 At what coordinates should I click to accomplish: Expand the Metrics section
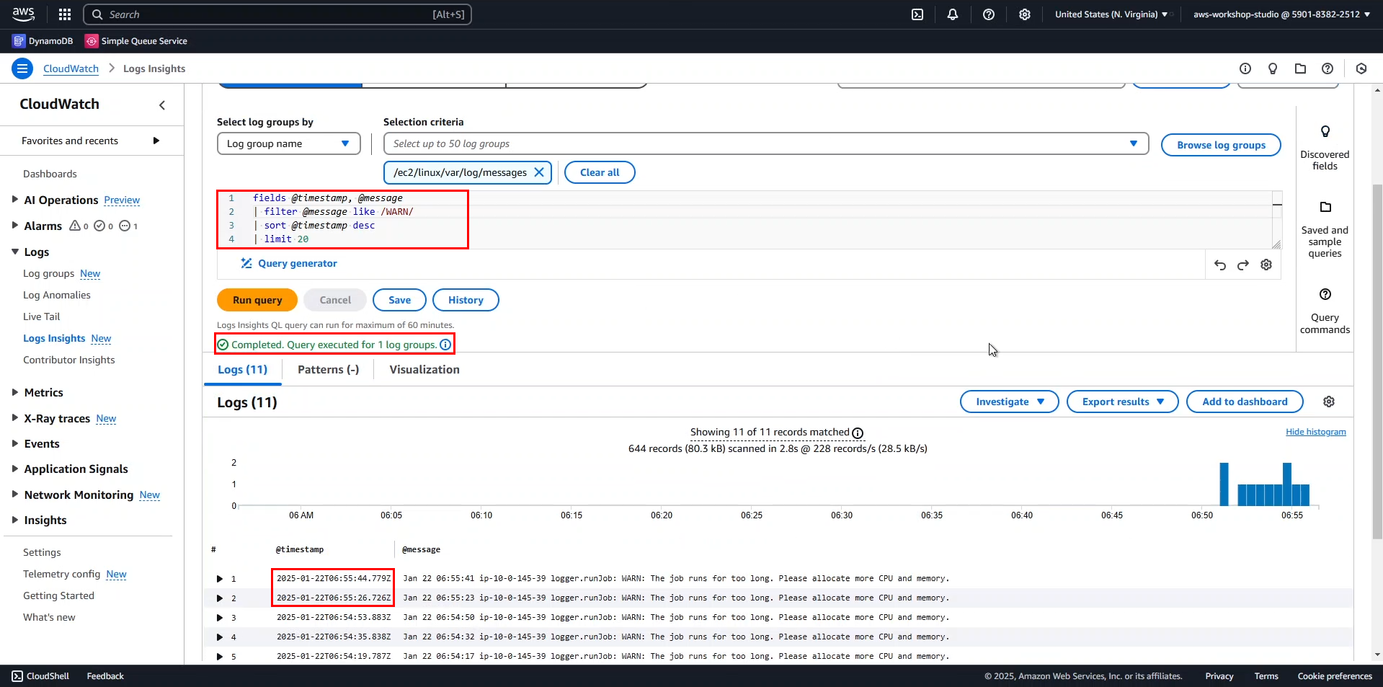(x=15, y=392)
